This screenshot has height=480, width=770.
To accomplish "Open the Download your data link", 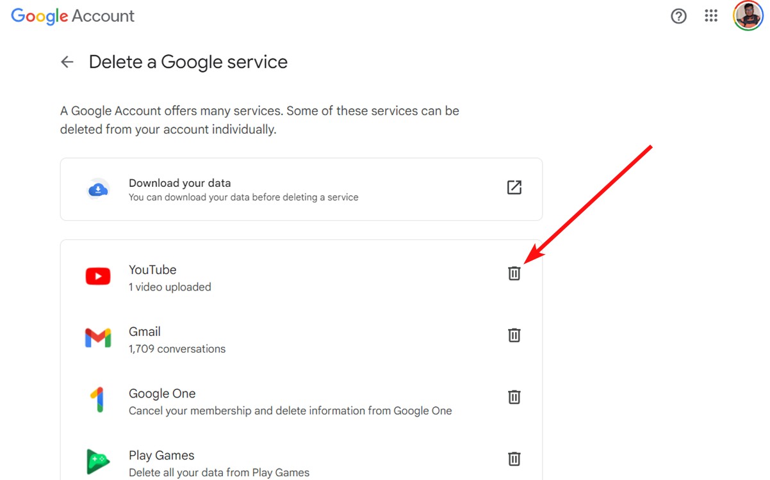I will point(179,183).
